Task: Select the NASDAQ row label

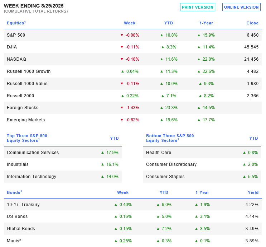Action: tap(16, 59)
